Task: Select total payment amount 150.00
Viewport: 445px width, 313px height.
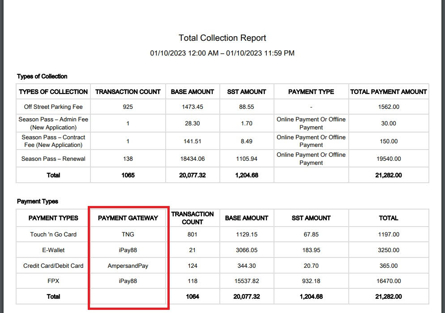Action: tap(389, 141)
